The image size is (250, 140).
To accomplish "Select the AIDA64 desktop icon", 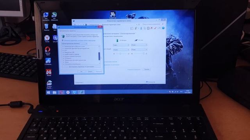I will (49, 73).
